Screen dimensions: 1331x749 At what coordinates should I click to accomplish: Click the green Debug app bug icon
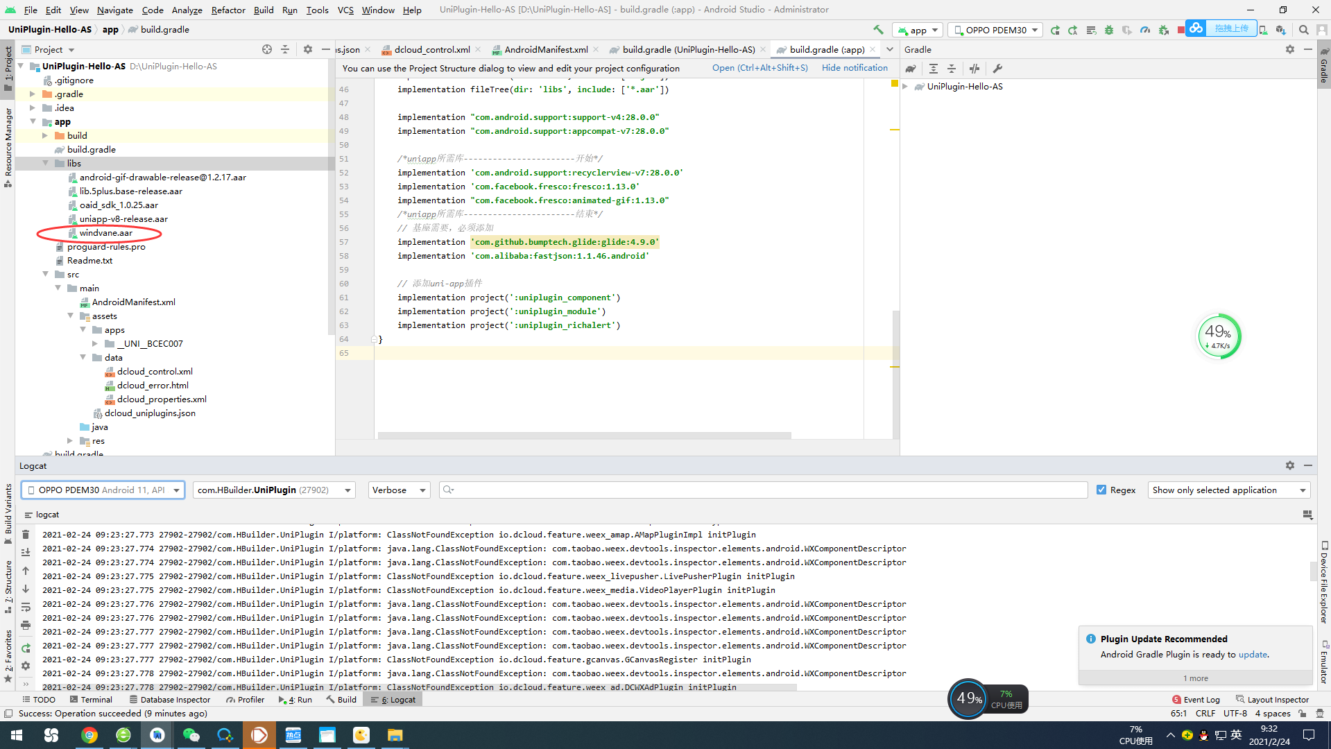[1109, 30]
